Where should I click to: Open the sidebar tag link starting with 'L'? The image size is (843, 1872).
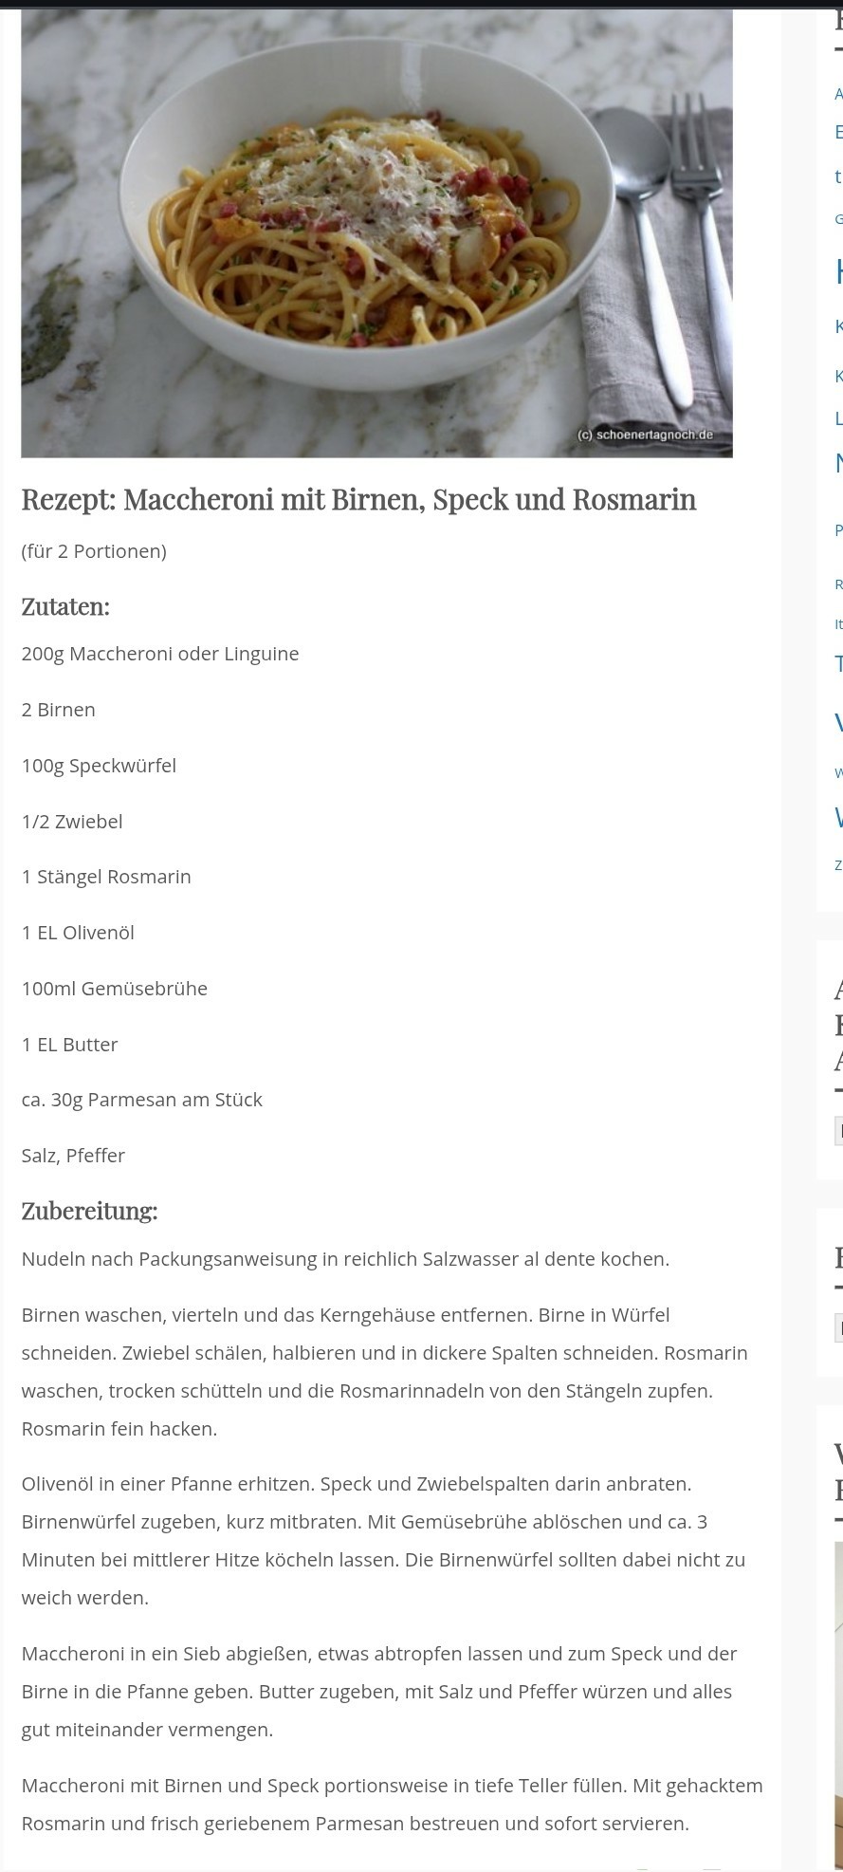pos(838,417)
